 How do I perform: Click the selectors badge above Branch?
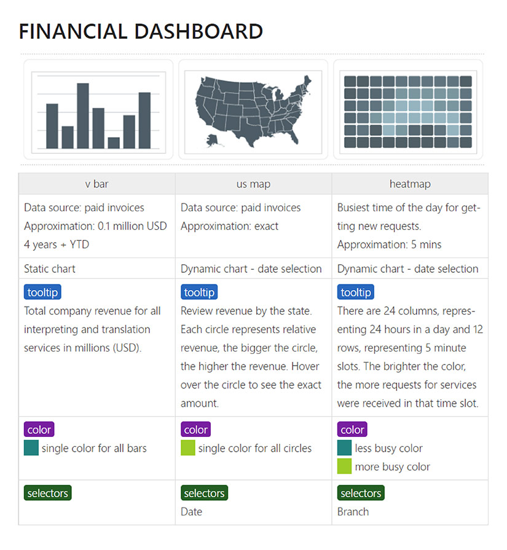click(x=361, y=493)
